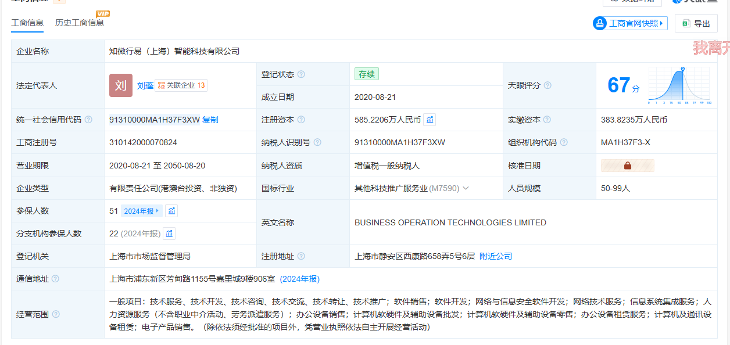Screen dimensions: 730x345
Task: Click the chart icon beside 分支机构参保人数
Action: [169, 233]
